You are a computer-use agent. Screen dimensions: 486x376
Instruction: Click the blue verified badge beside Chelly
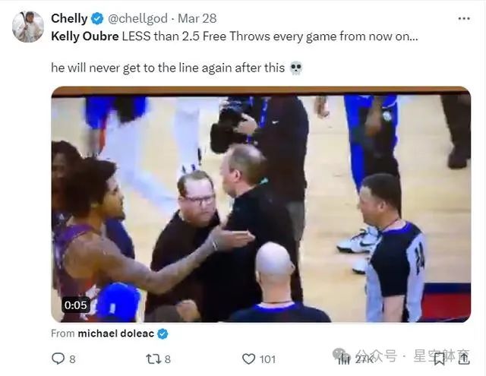click(97, 19)
